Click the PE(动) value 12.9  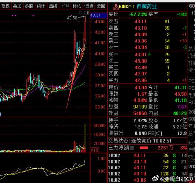coord(182,133)
